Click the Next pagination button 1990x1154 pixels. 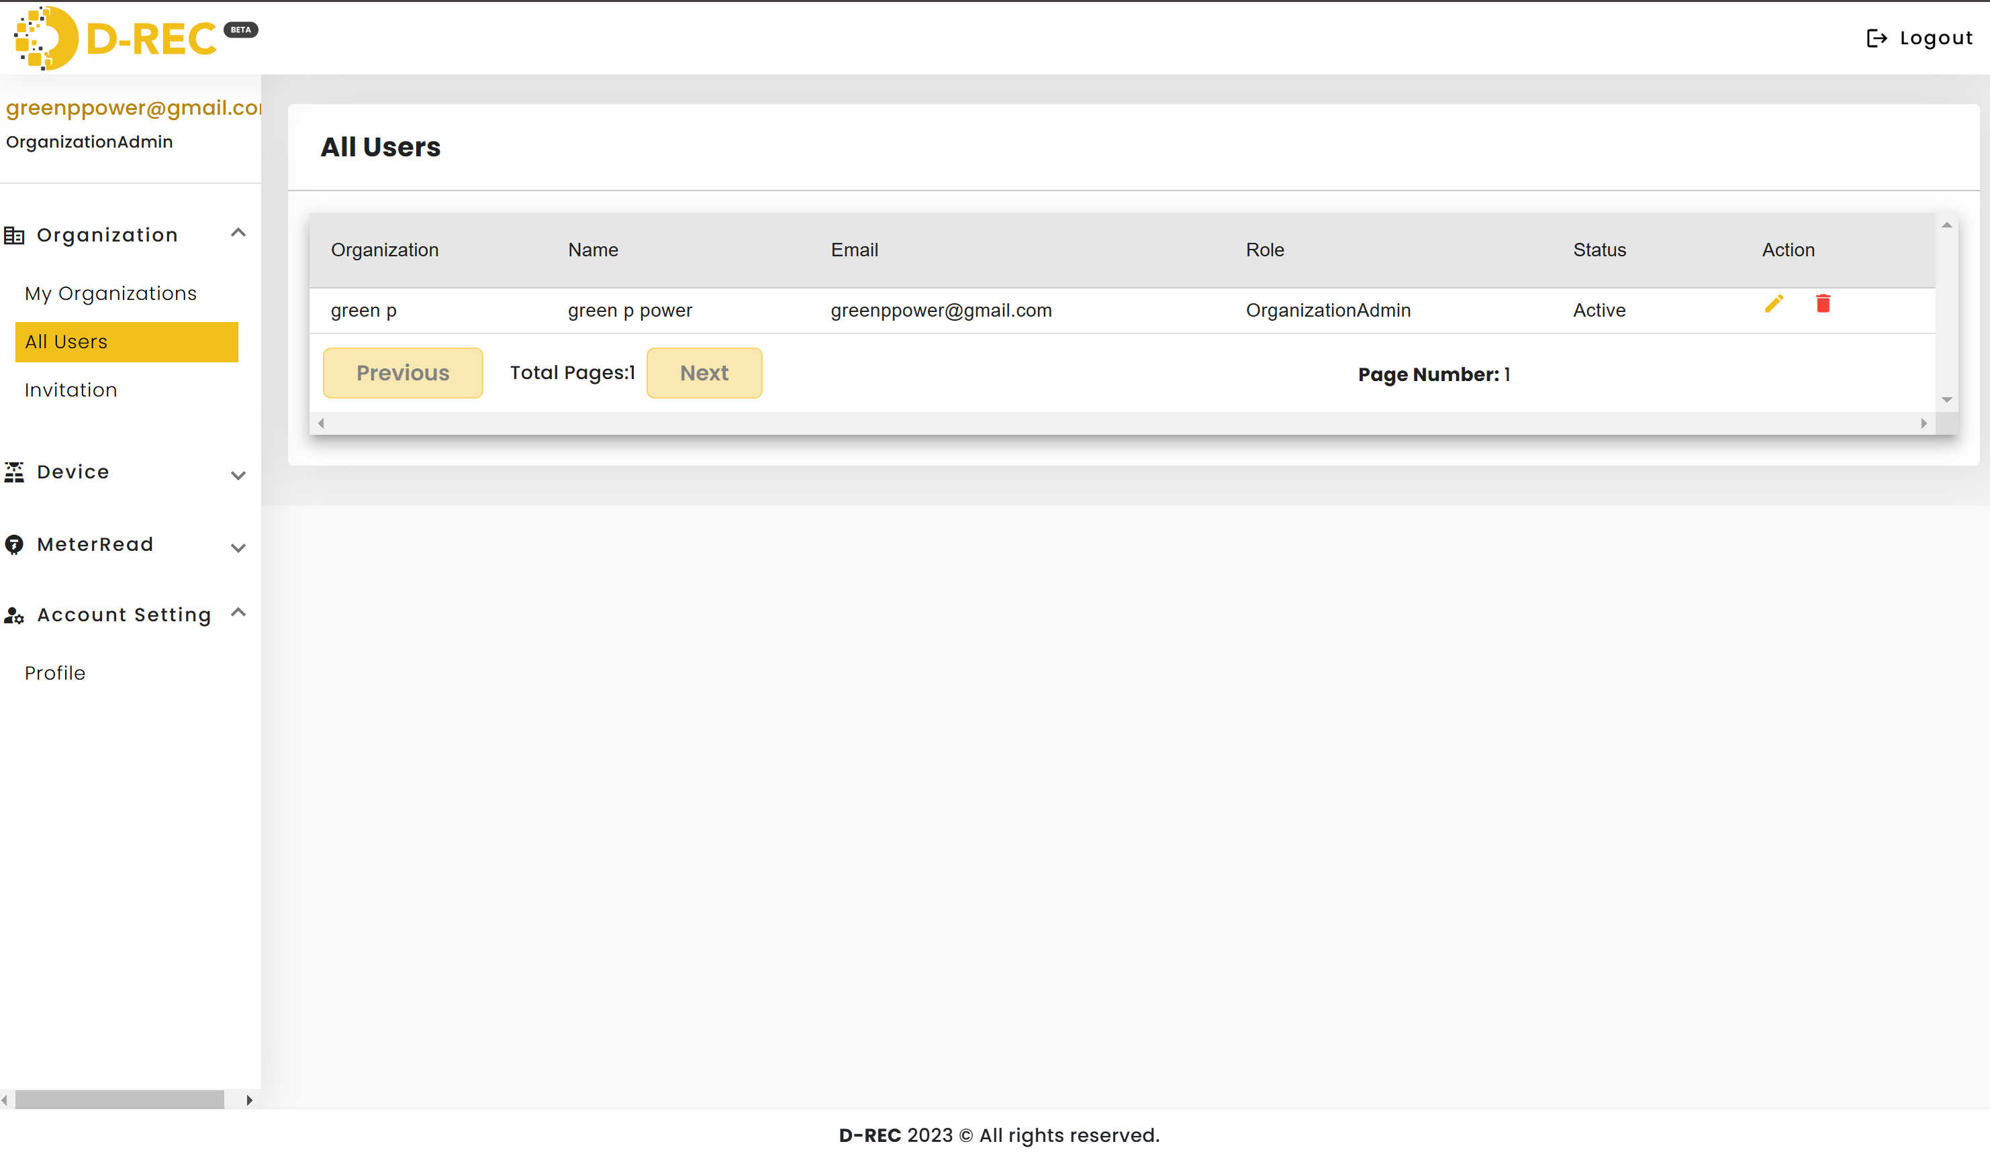705,374
